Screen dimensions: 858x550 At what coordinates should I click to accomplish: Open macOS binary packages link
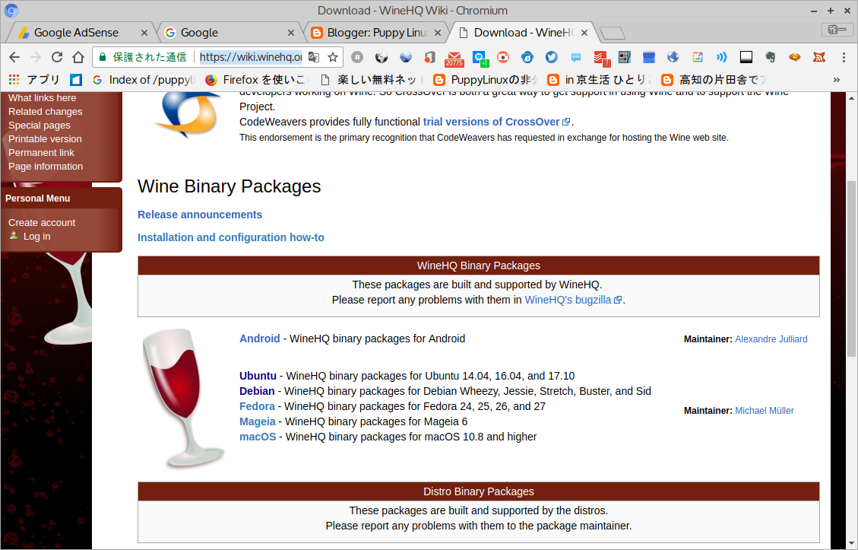pos(257,437)
